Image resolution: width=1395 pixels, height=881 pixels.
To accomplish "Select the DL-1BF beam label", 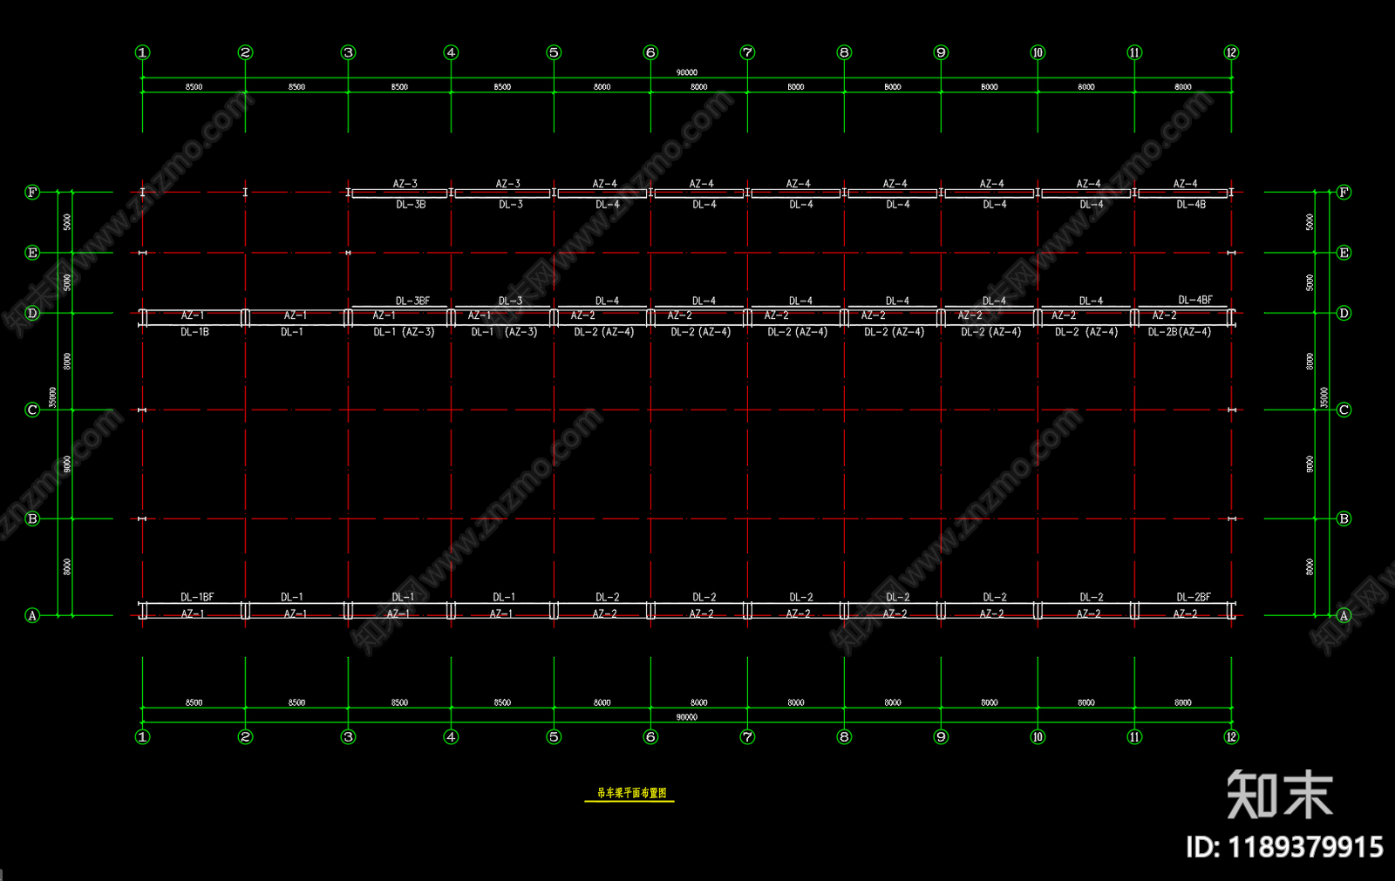I will click(x=197, y=597).
